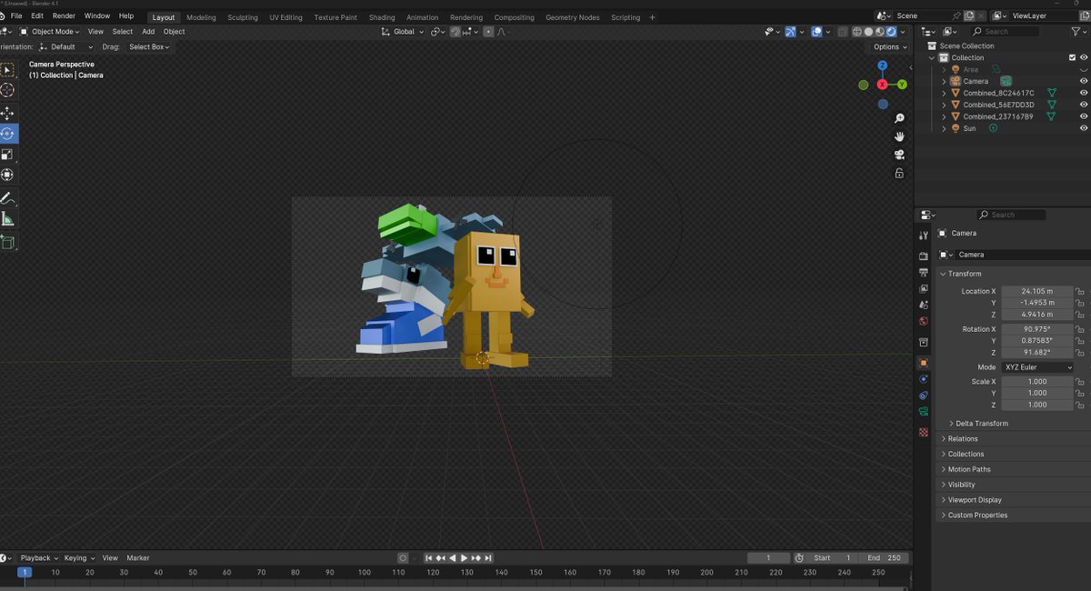Toggle Collection exclude checkbox in outliner
Image resolution: width=1091 pixels, height=591 pixels.
[1073, 57]
